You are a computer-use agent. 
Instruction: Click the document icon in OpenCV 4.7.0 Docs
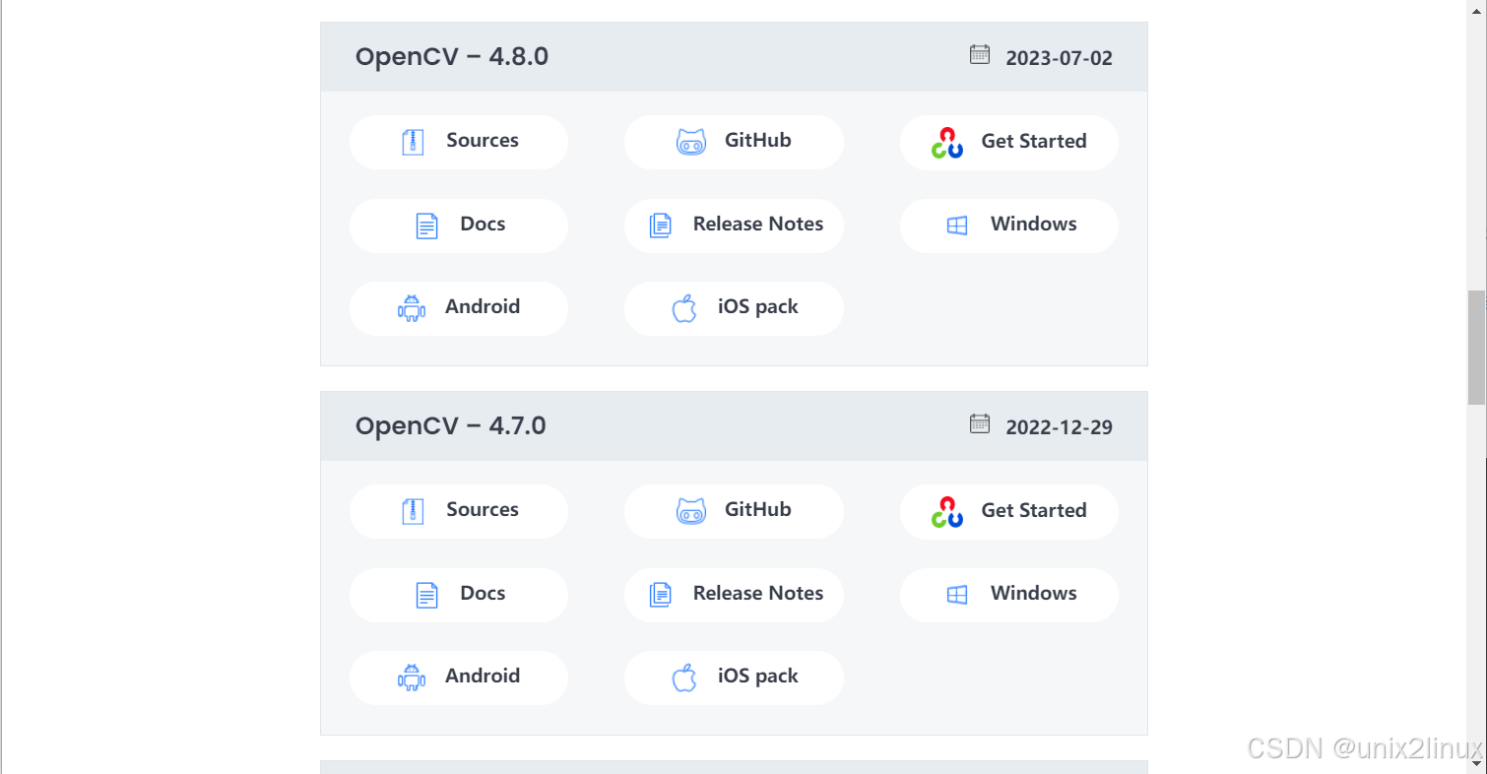coord(426,595)
